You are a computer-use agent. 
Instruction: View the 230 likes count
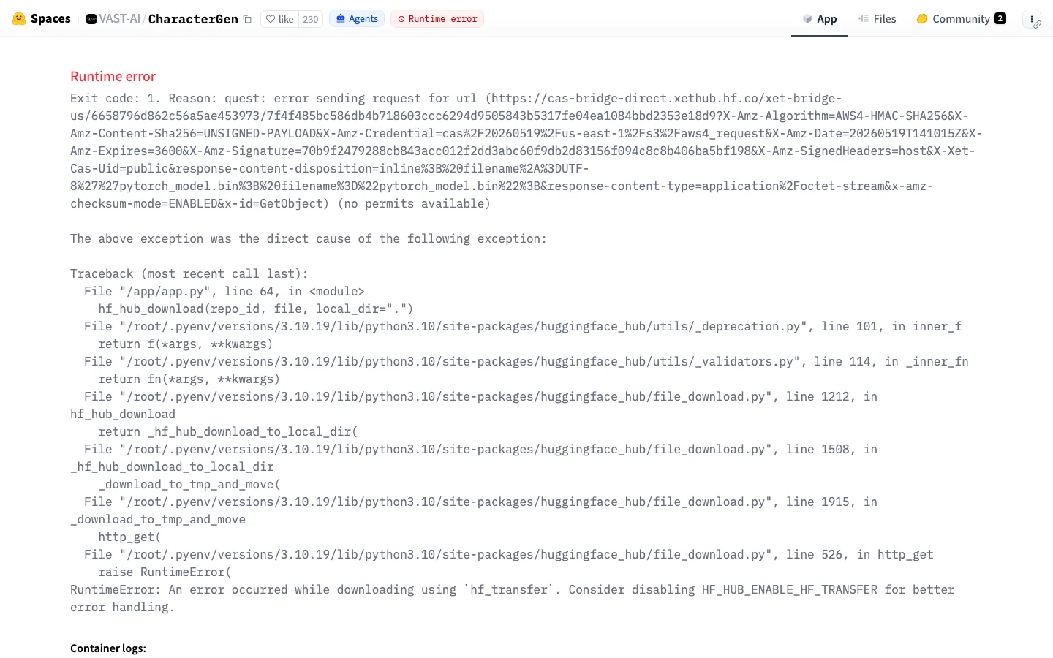click(311, 19)
